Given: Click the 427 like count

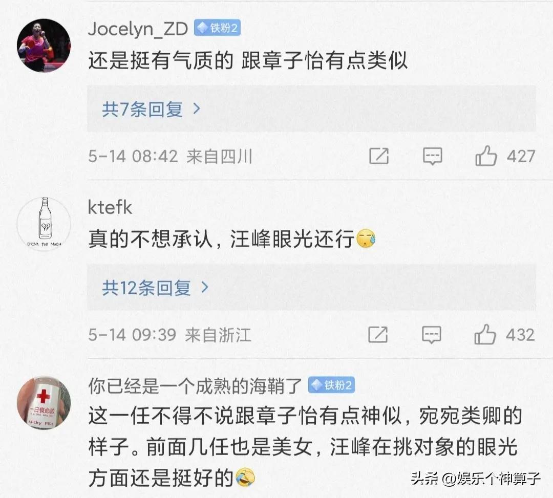Looking at the screenshot, I should pos(521,156).
